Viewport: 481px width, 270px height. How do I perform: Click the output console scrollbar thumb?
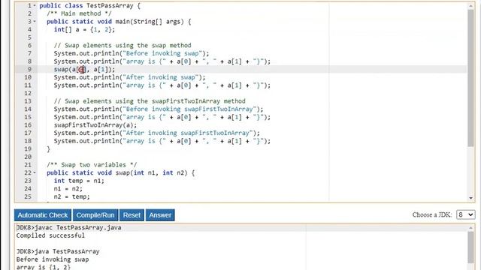(x=471, y=247)
